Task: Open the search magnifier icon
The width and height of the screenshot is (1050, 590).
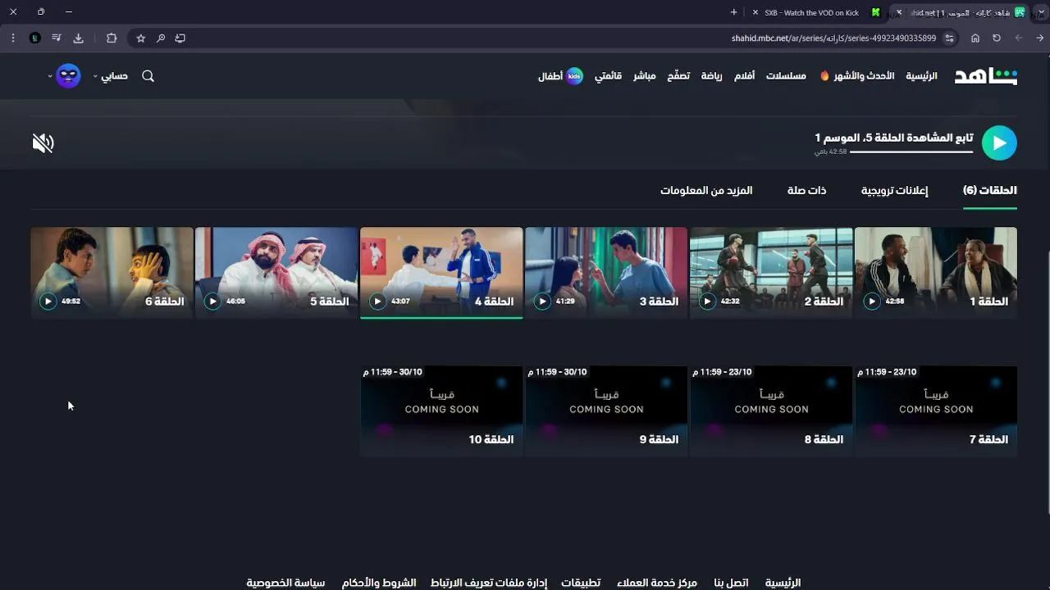Action: (148, 76)
